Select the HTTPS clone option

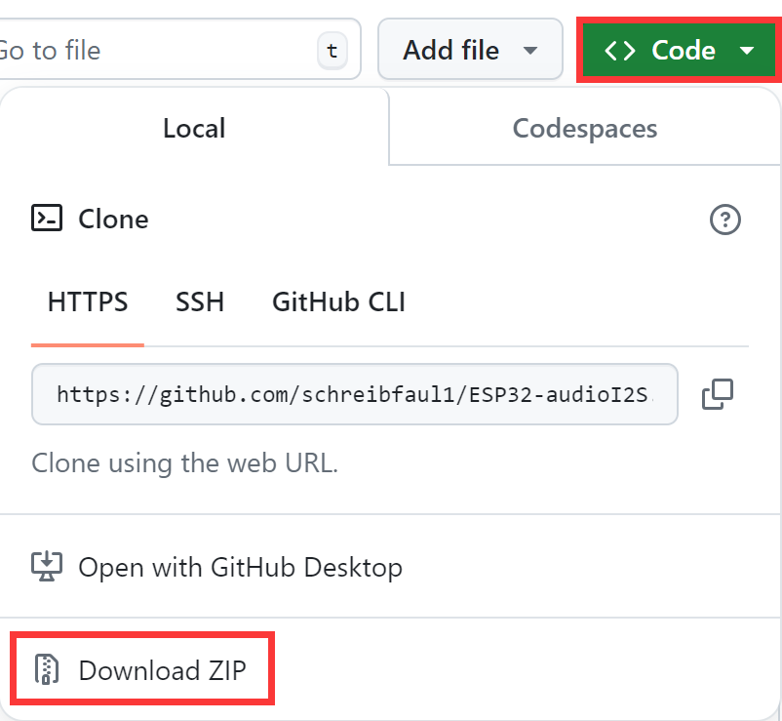(x=88, y=301)
